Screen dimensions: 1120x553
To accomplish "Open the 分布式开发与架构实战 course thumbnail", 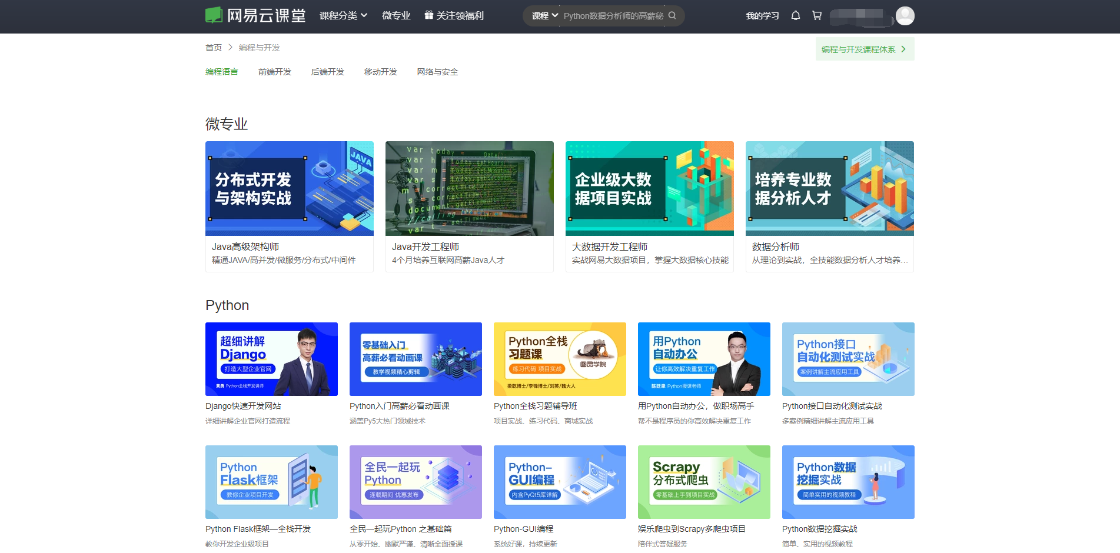I will tap(290, 188).
